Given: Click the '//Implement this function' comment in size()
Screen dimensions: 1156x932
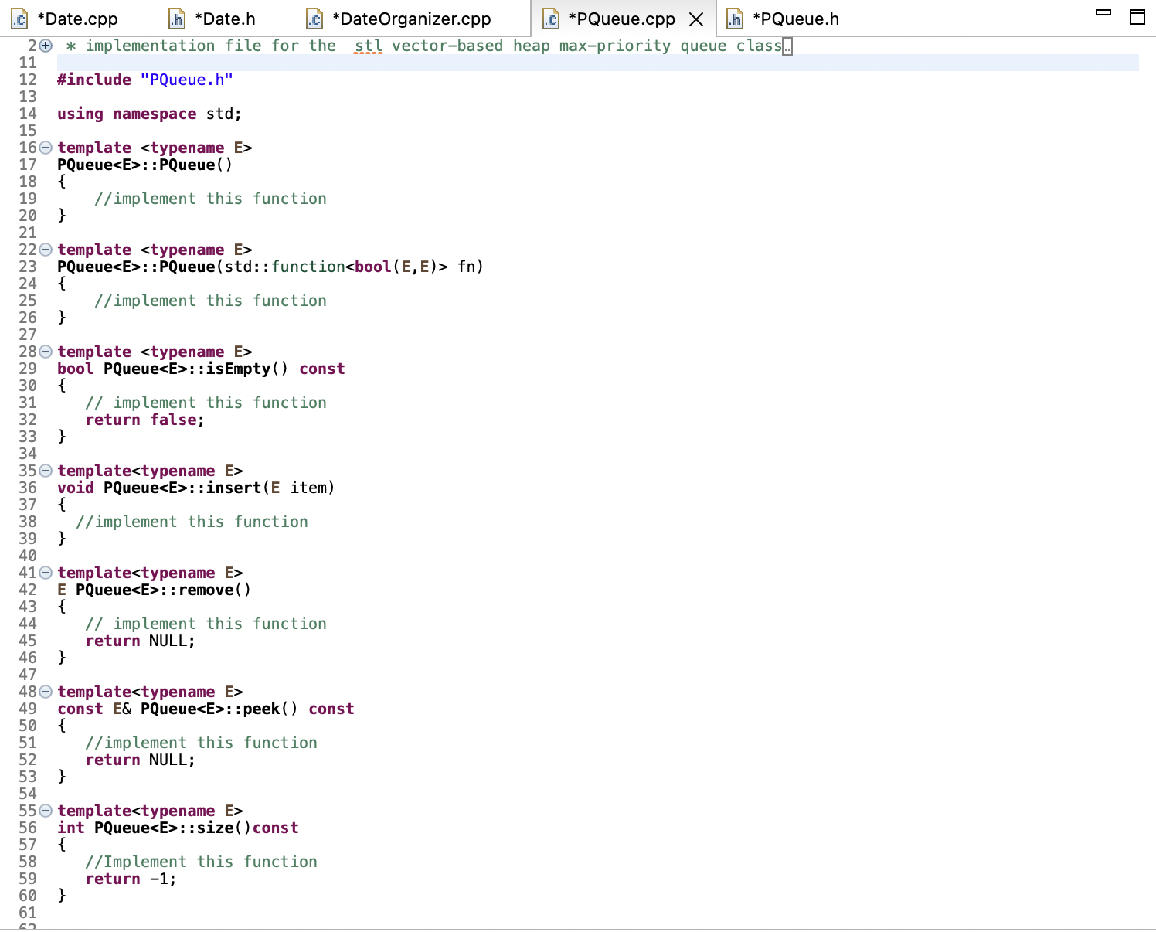Looking at the screenshot, I should point(201,862).
